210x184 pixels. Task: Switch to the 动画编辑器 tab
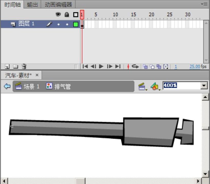click(x=58, y=5)
